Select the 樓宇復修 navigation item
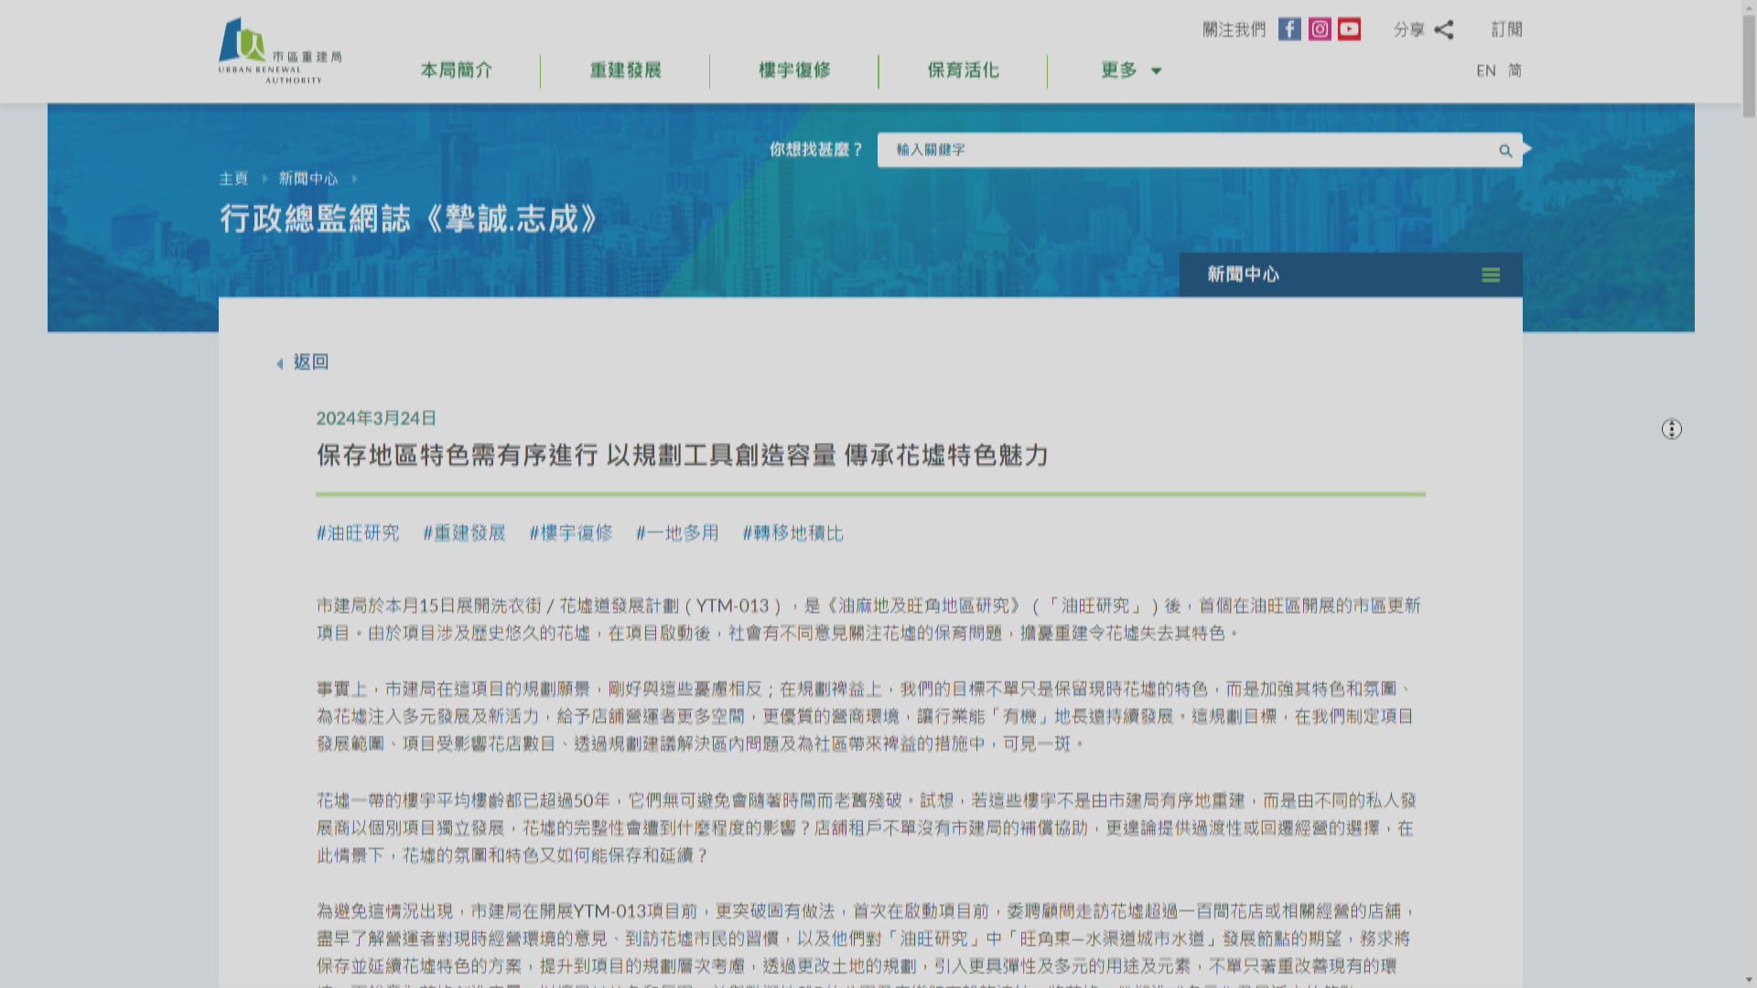This screenshot has height=988, width=1757. [x=794, y=70]
